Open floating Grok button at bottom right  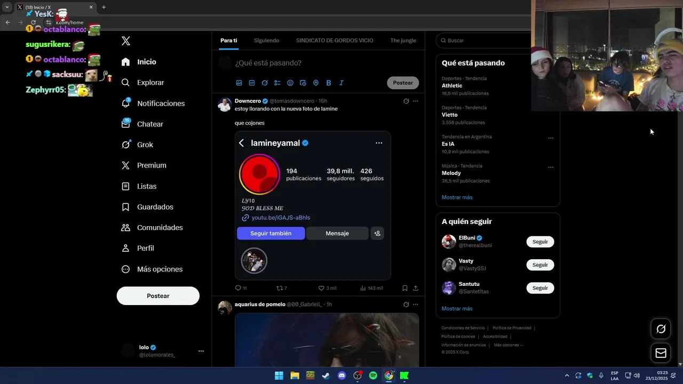[661, 329]
